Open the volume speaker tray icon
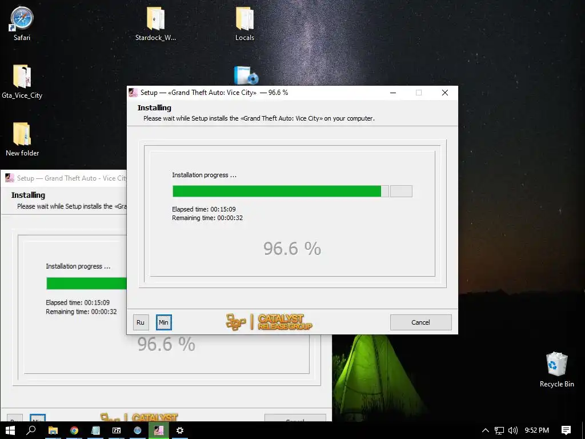The height and width of the screenshot is (439, 585). pos(512,430)
